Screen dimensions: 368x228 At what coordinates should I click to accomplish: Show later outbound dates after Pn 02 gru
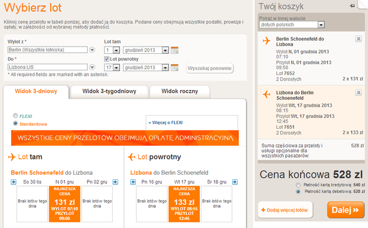click(115, 182)
